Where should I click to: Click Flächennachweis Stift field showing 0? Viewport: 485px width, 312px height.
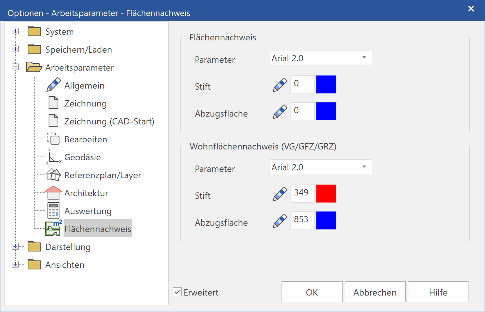click(x=303, y=84)
